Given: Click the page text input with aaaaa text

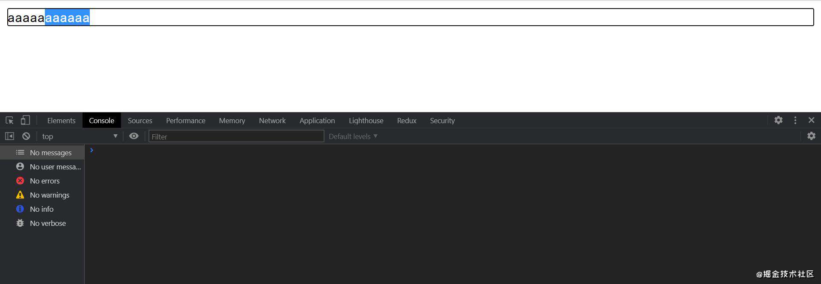Looking at the screenshot, I should (410, 17).
